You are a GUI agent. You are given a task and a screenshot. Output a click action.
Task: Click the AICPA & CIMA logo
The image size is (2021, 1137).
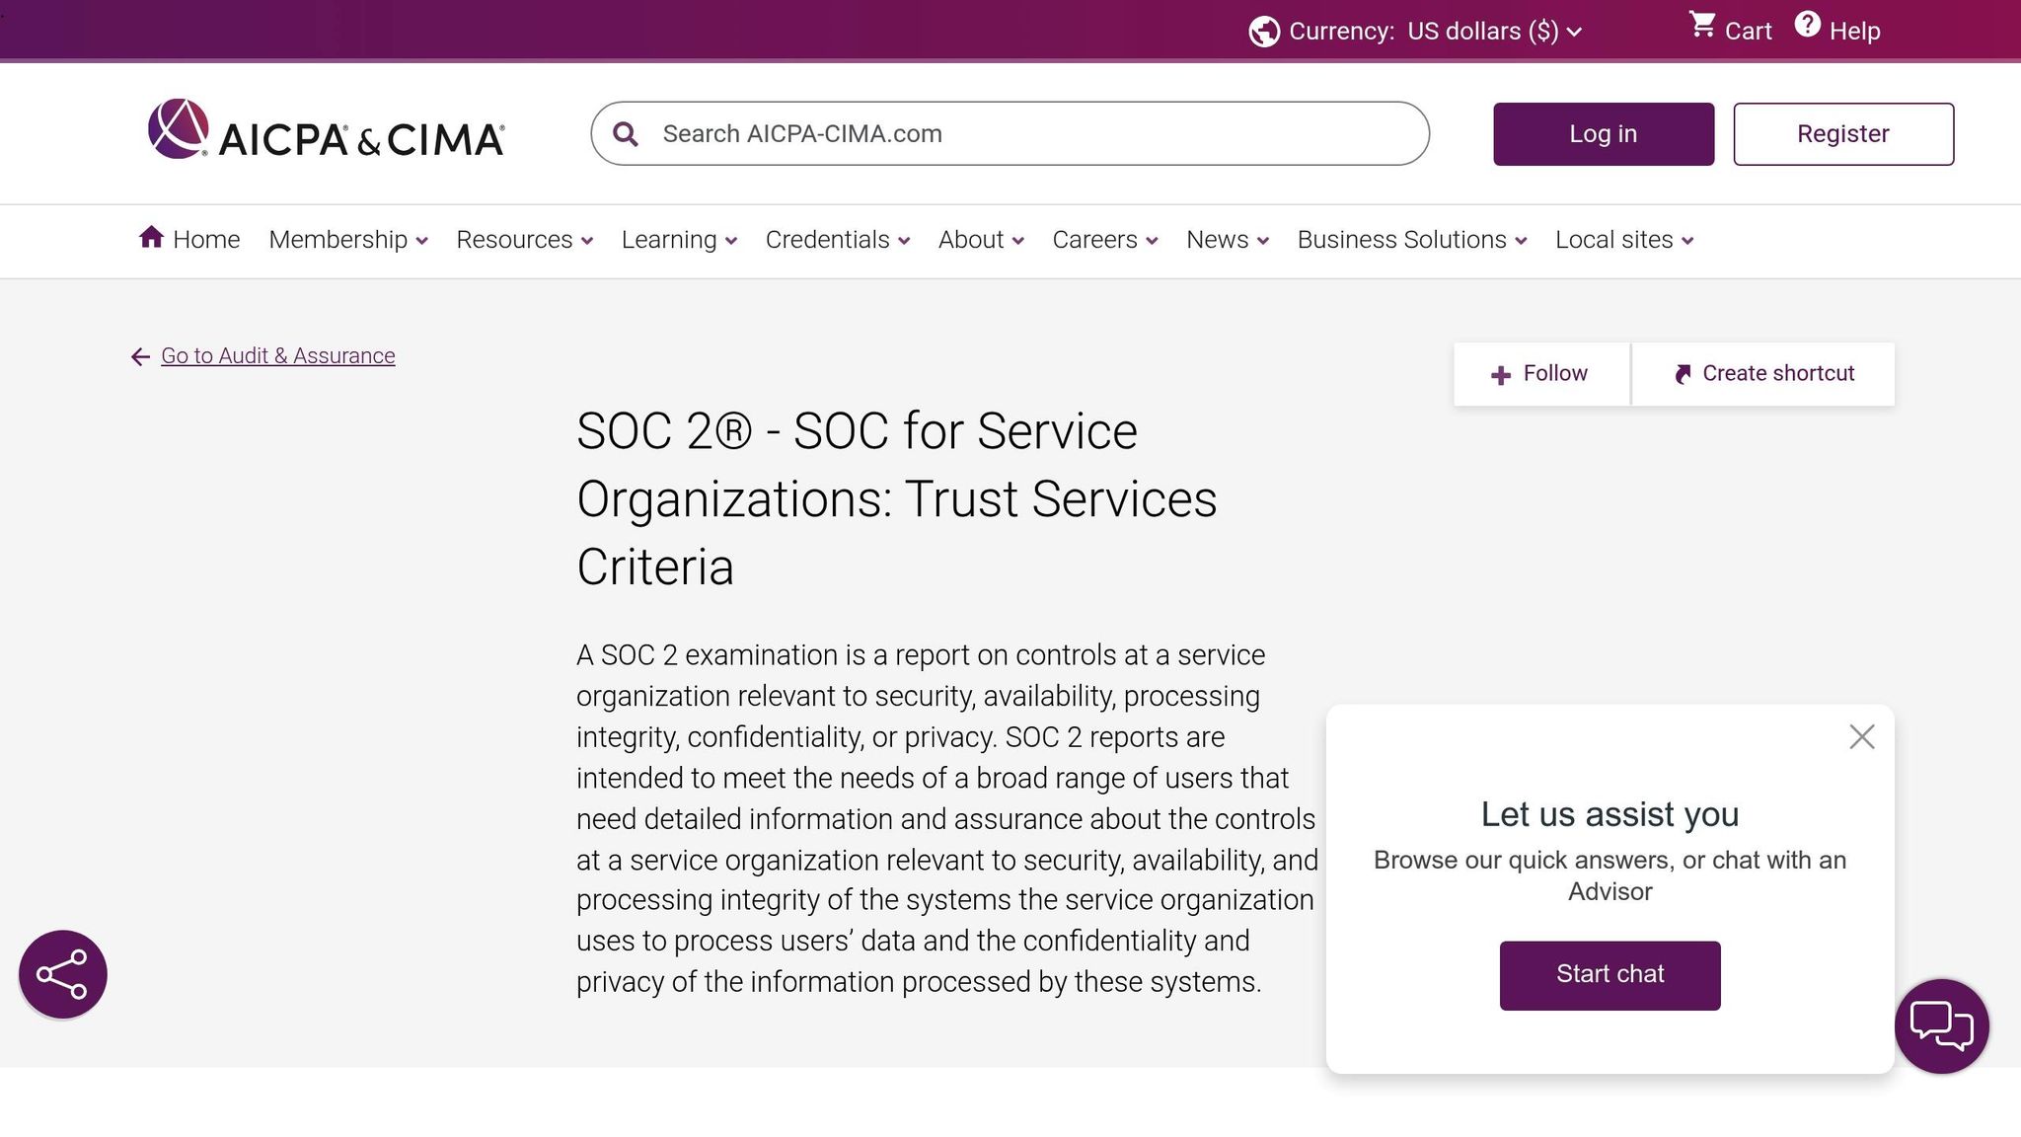(326, 132)
